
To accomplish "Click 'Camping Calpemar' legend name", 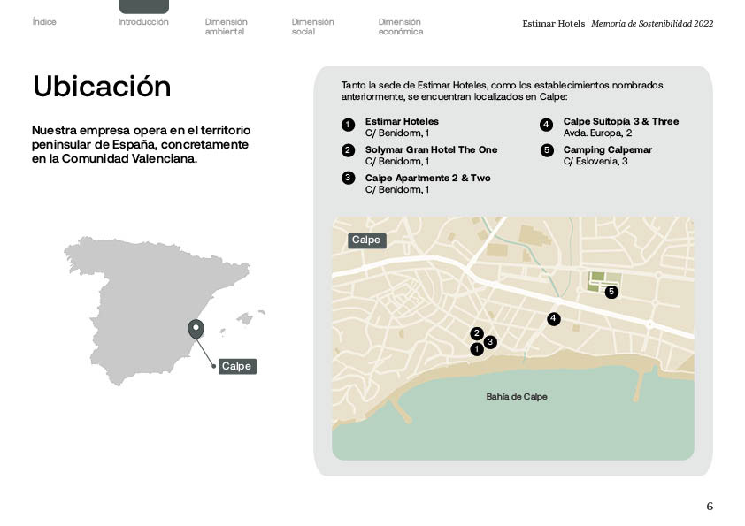I will point(608,150).
